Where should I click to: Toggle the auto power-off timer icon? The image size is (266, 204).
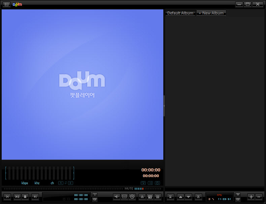point(158,183)
